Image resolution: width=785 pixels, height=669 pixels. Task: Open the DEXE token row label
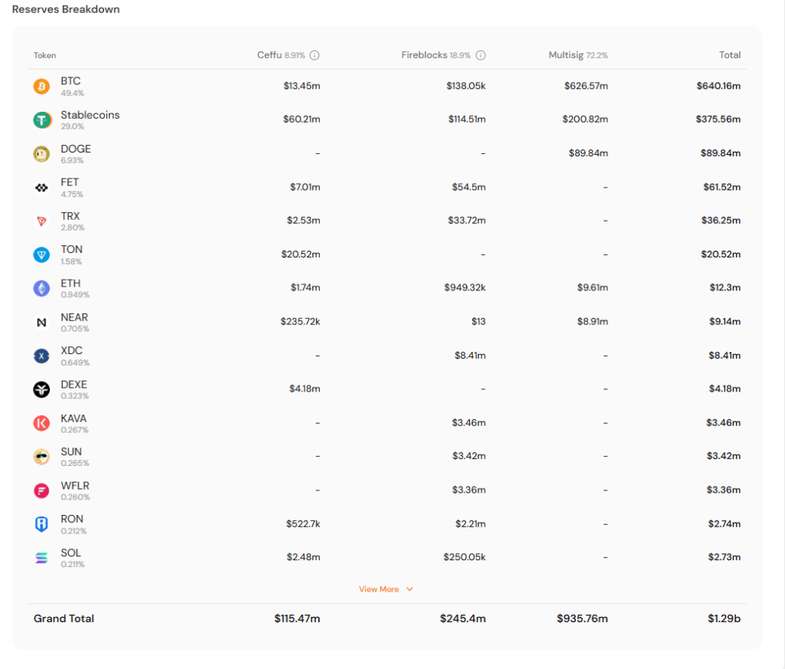point(74,385)
